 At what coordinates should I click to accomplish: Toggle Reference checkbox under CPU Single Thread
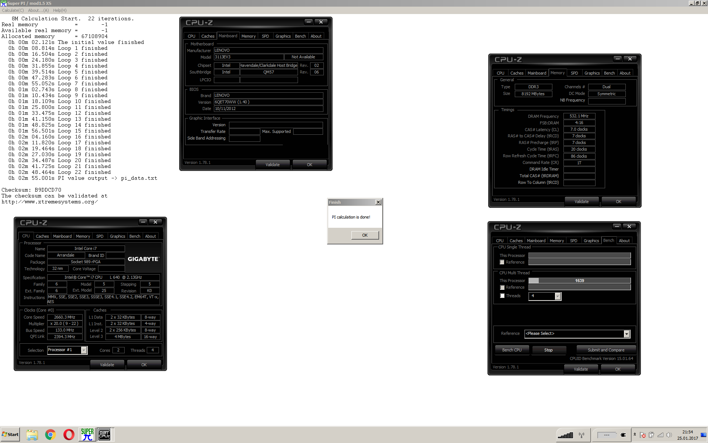502,262
